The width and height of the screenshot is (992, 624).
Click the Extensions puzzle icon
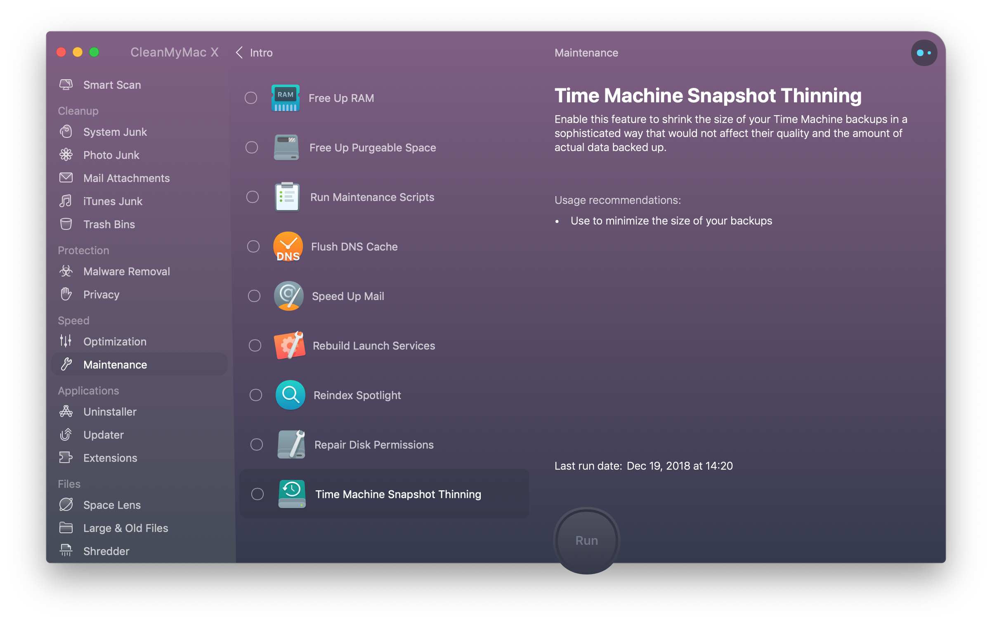(66, 458)
